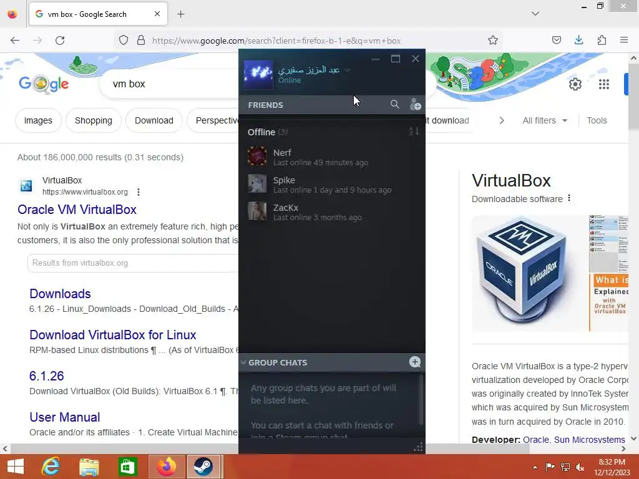This screenshot has height=479, width=639.
Task: Click Spike's avatar picture
Action: click(x=257, y=184)
